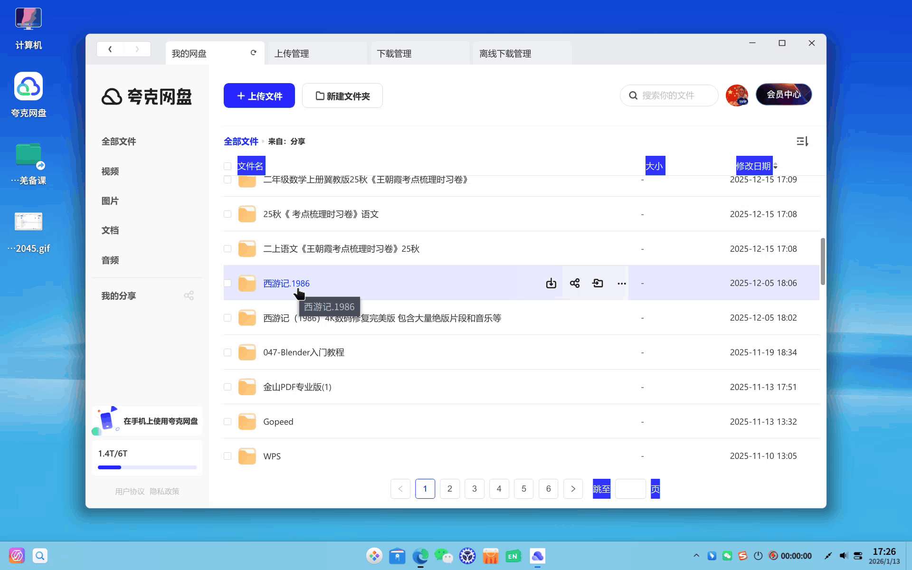
Task: Click the 上传文件 button
Action: click(259, 95)
